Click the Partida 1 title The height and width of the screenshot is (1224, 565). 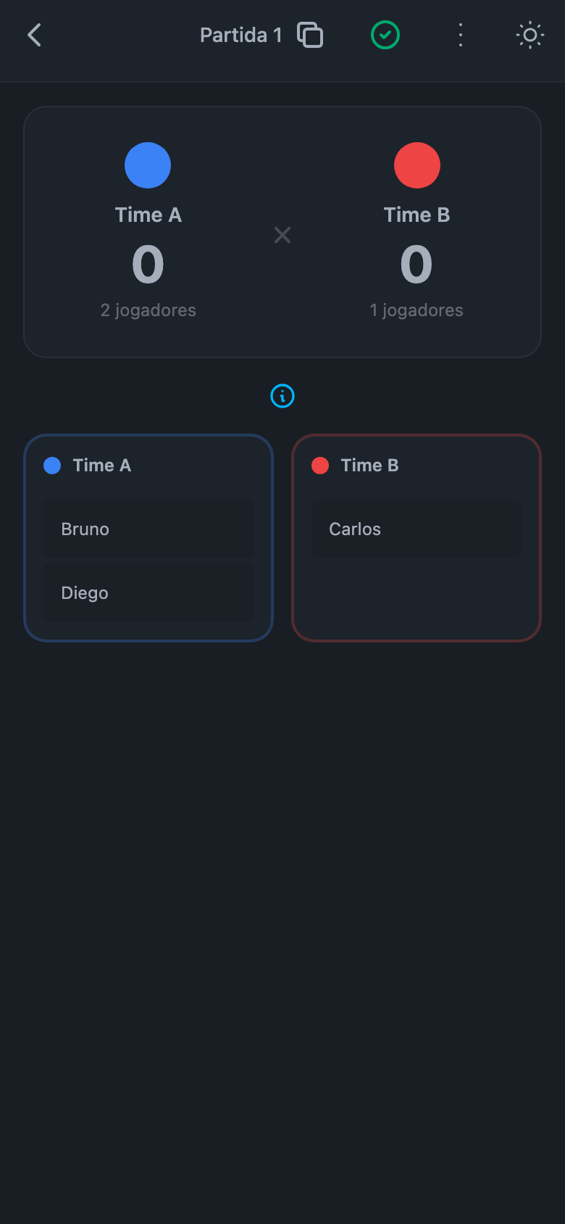(x=240, y=35)
